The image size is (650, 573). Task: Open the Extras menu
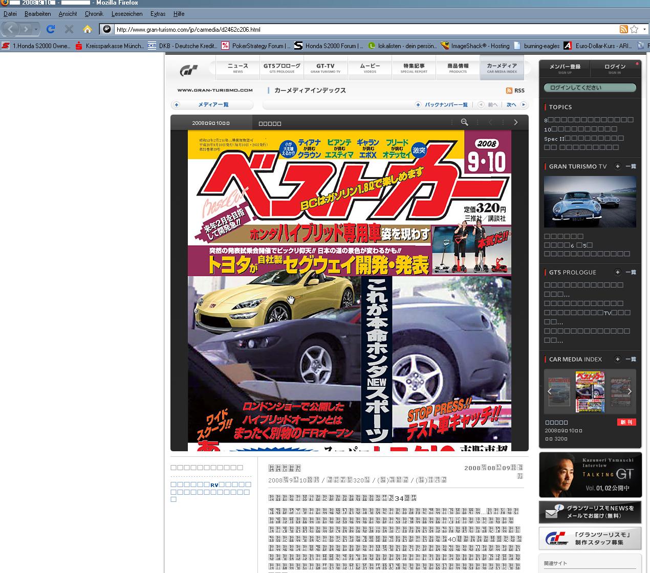pos(158,14)
